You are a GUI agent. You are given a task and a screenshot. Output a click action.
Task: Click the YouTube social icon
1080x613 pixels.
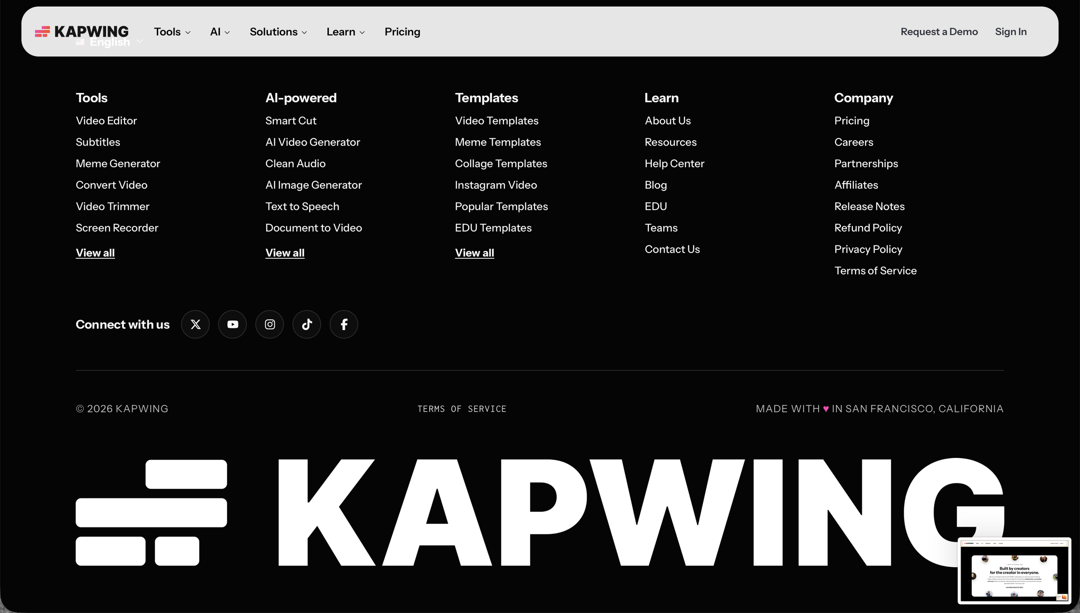click(232, 324)
